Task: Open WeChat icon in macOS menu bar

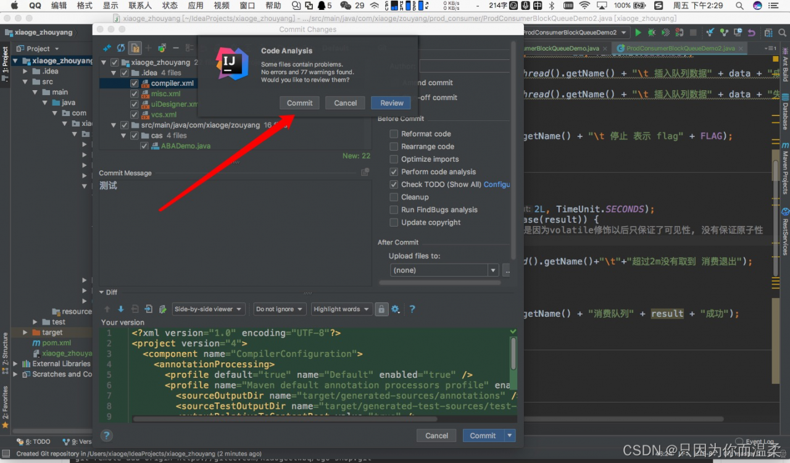Action: (x=346, y=6)
